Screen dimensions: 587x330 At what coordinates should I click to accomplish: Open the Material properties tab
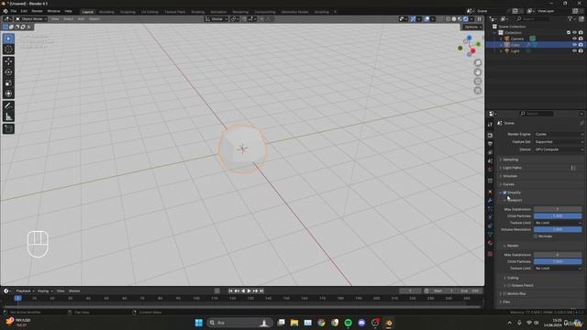(490, 243)
